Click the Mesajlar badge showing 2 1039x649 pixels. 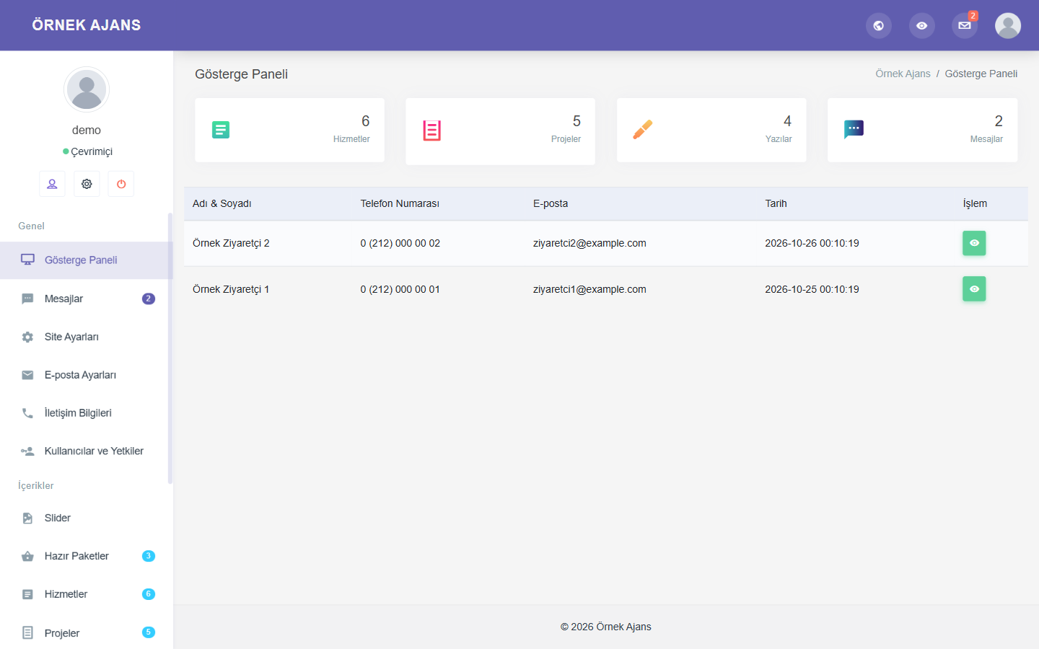[x=149, y=299]
